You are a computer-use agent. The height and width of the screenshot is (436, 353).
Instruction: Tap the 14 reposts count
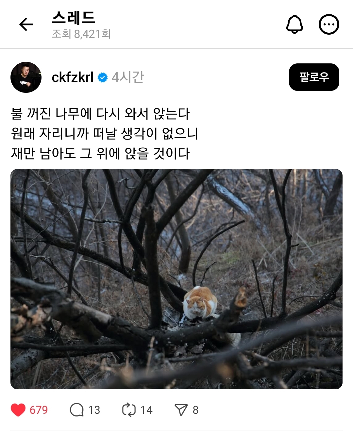click(146, 410)
